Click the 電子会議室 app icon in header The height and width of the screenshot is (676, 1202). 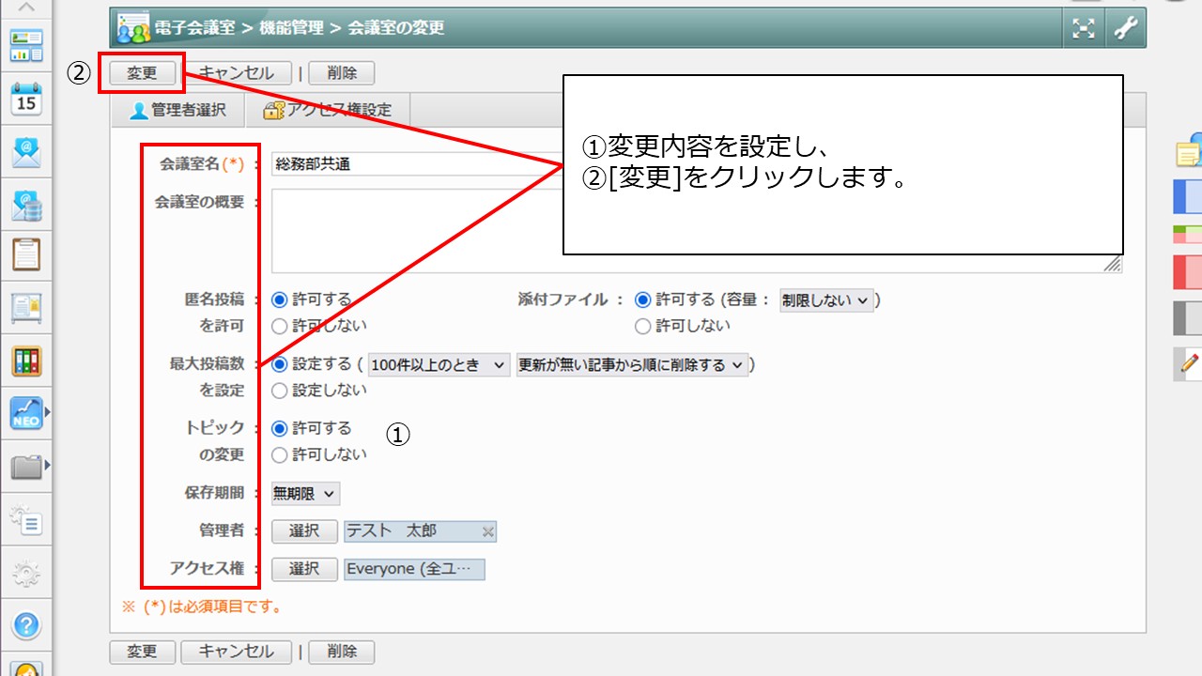coord(133,28)
